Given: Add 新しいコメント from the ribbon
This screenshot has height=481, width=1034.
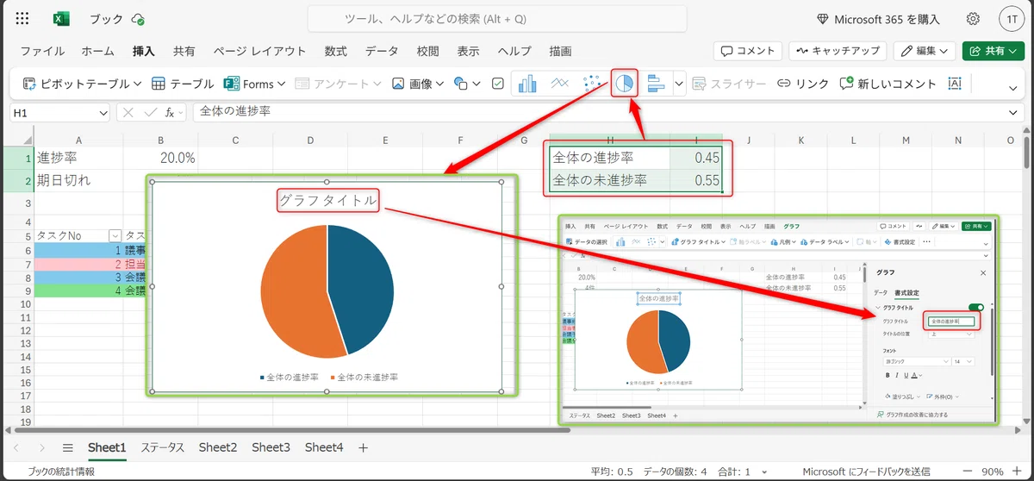Looking at the screenshot, I should click(888, 84).
